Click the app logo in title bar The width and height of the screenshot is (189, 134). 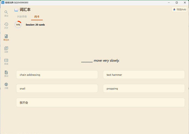coord(3,2)
